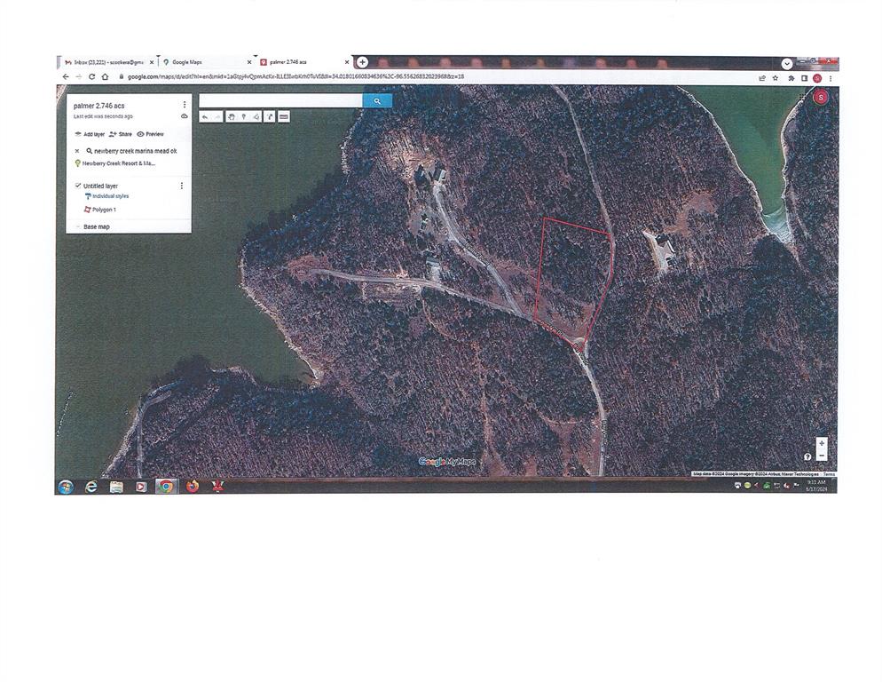Open the Windows Start button
Viewport: 882px width, 682px height.
pyautogui.click(x=66, y=487)
